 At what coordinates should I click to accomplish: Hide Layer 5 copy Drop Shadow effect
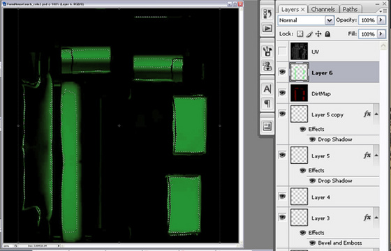(x=313, y=139)
